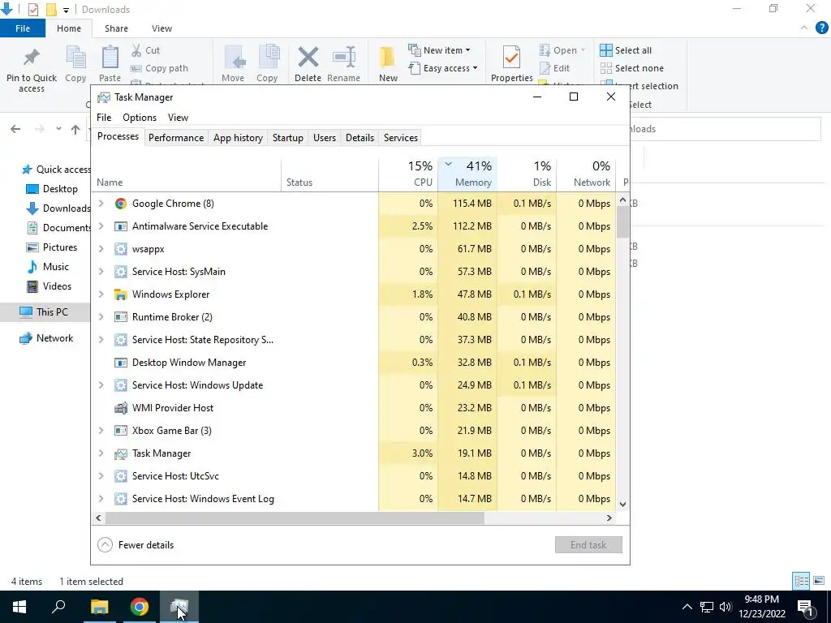Click the Rename icon in Explorer ribbon
Image resolution: width=831 pixels, height=623 pixels.
coord(344,58)
